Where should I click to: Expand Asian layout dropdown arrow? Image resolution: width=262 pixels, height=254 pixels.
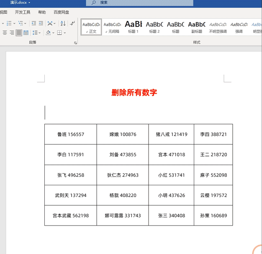(54, 23)
